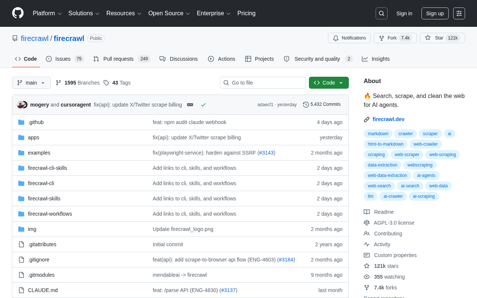The height and width of the screenshot is (298, 477).
Task: Click the link icon beside firecrawl.dev
Action: [x=367, y=120]
